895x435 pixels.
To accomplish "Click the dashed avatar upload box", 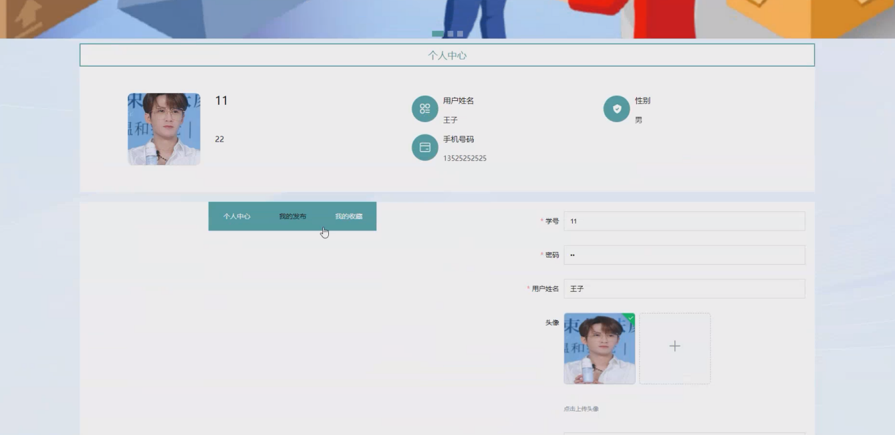I will click(674, 347).
